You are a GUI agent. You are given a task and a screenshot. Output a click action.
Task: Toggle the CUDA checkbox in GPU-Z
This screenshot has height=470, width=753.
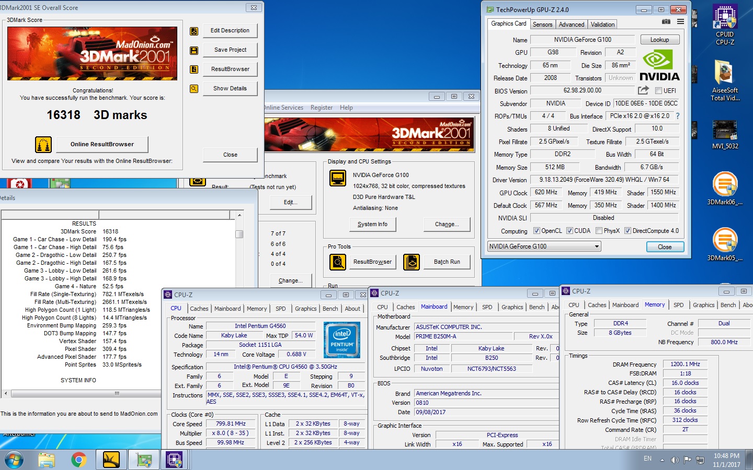click(x=569, y=231)
